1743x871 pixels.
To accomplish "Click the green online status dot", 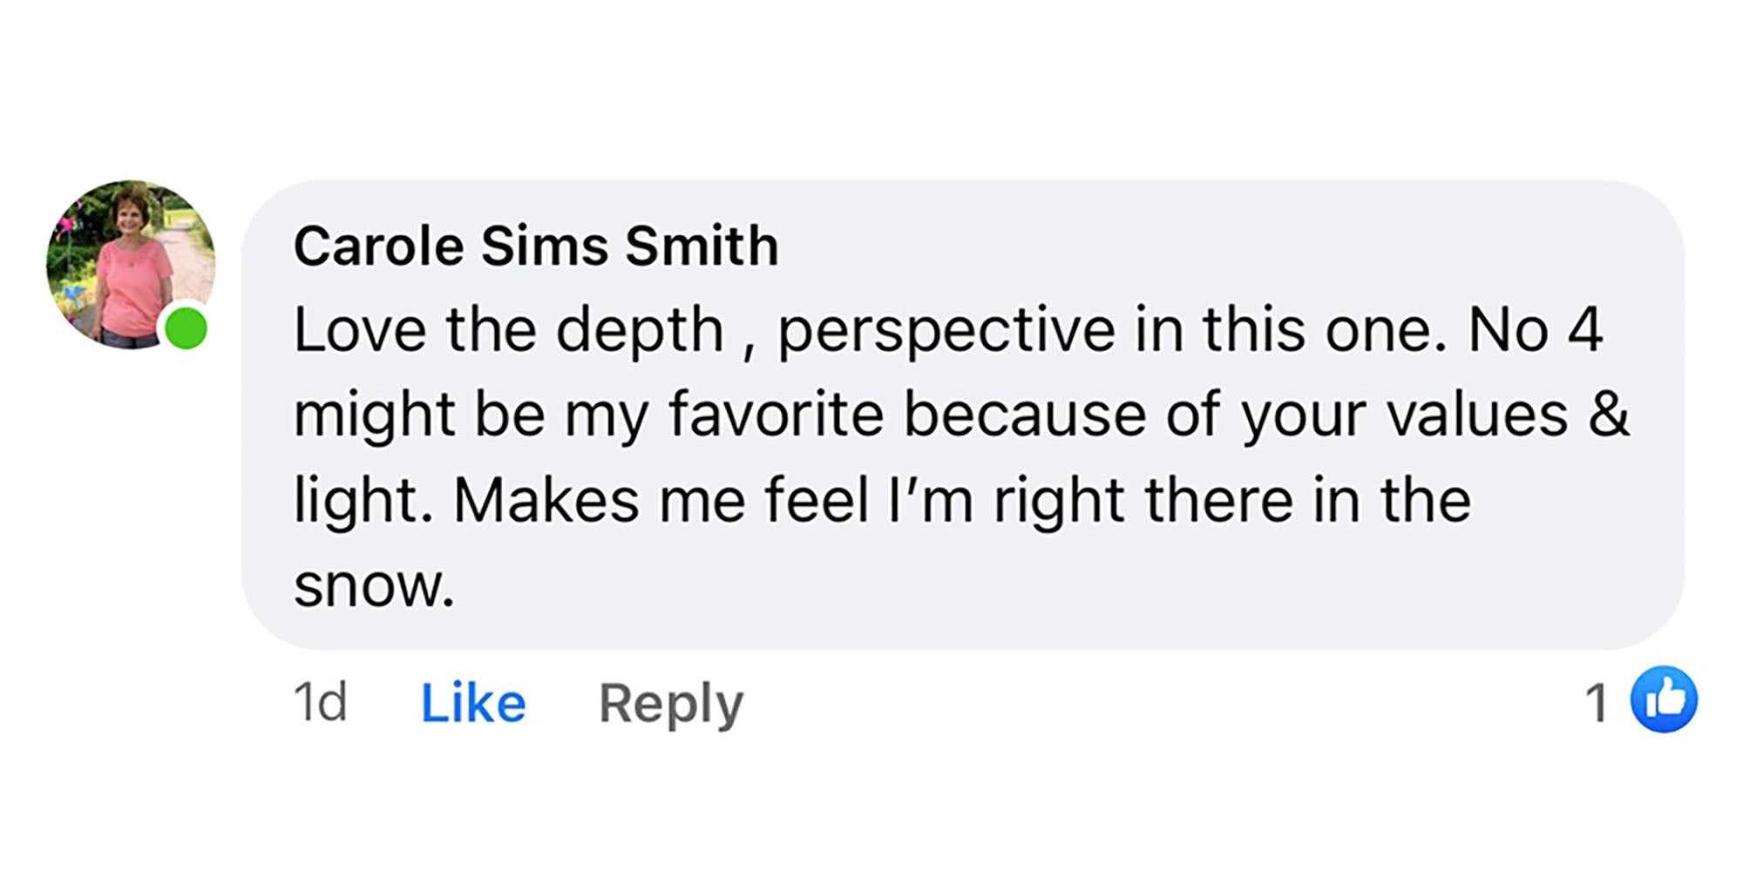I will [x=186, y=328].
